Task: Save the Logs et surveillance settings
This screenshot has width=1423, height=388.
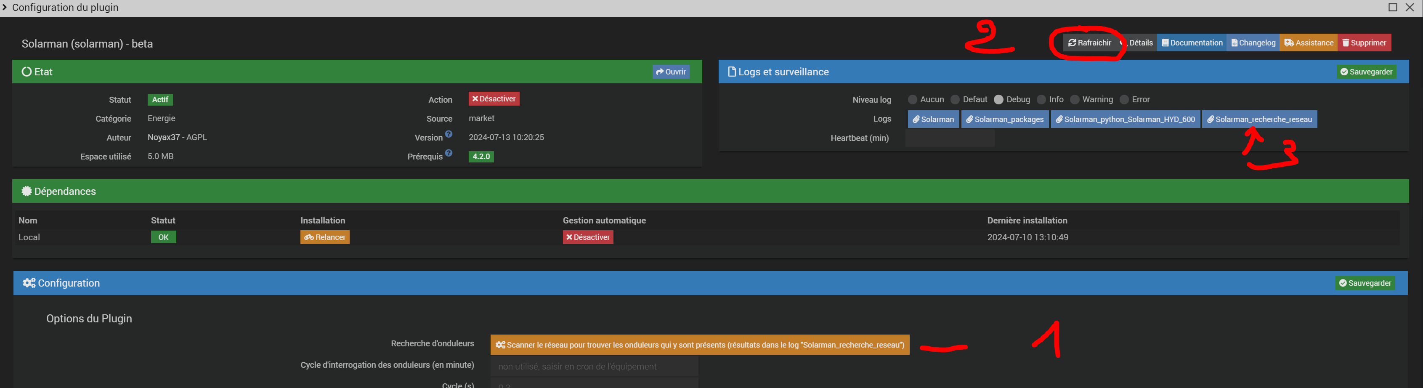Action: point(1366,72)
